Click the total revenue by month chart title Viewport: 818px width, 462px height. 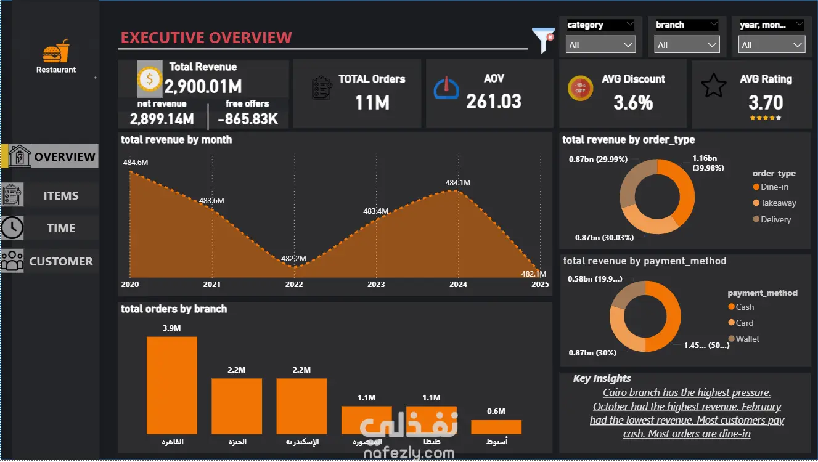(x=176, y=140)
